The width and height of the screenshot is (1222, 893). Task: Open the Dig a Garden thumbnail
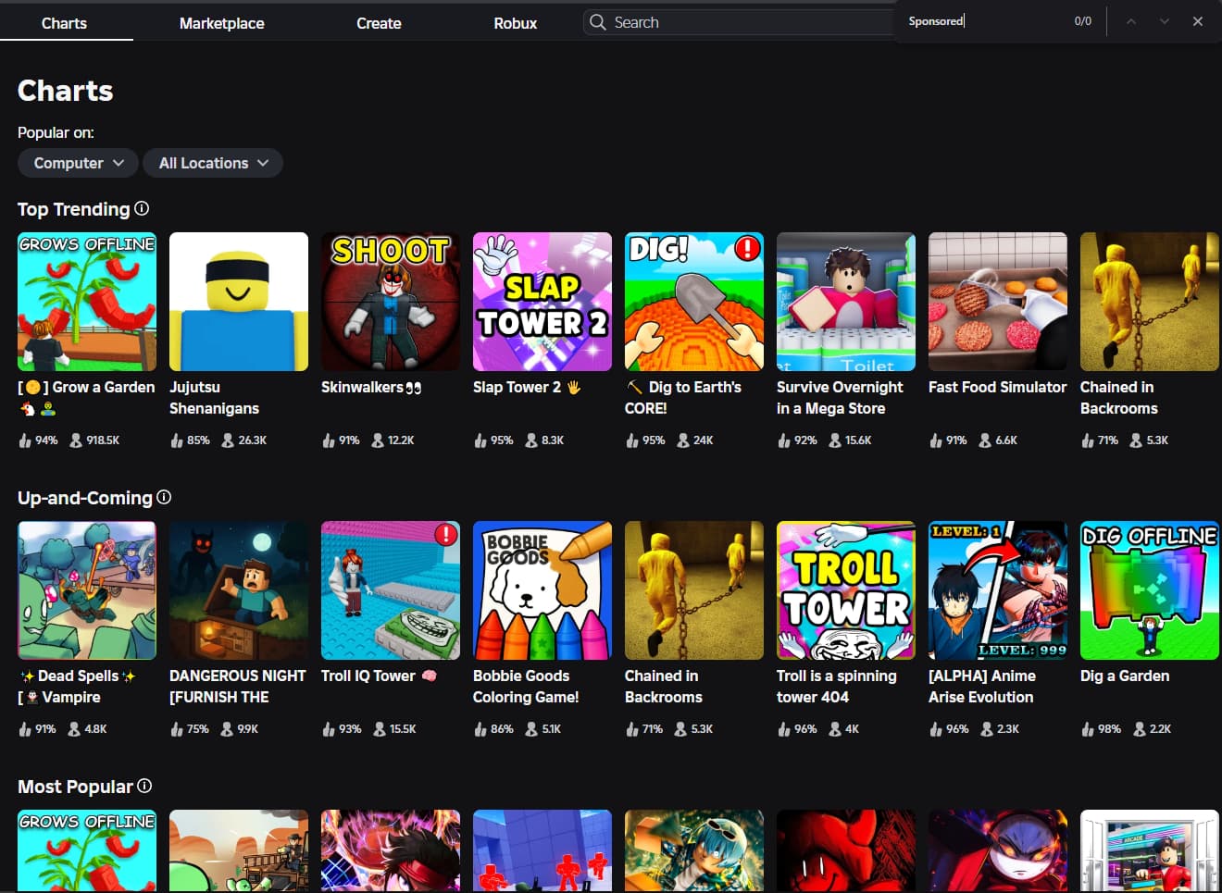point(1150,590)
